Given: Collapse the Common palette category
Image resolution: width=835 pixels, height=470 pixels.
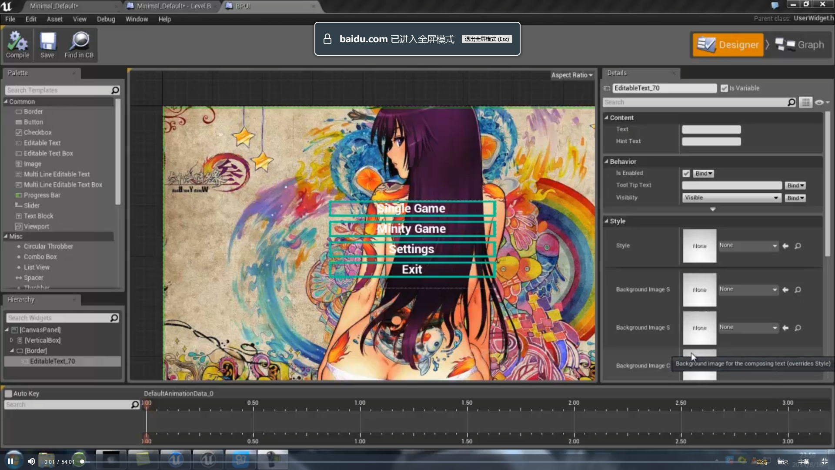Looking at the screenshot, I should point(6,102).
